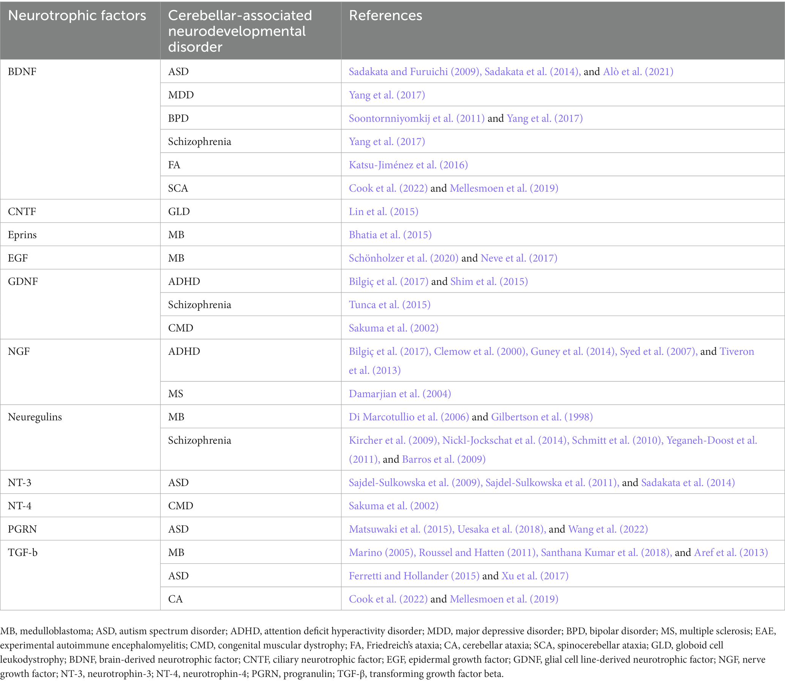Screen dimensions: 785x683
Task: Select the FA disorder cell
Action: [251, 164]
